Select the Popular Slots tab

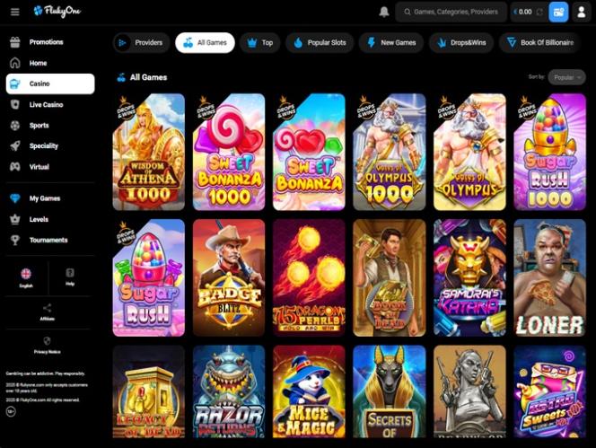[320, 42]
